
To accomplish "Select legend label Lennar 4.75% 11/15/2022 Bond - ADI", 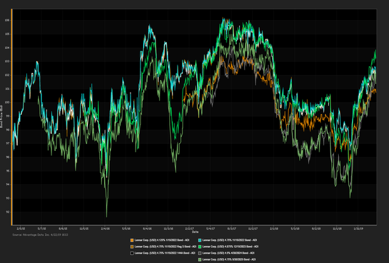I will pos(230,240).
